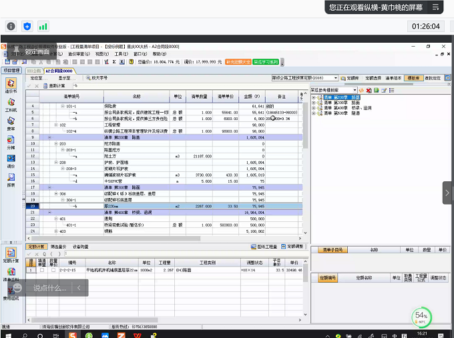Click the green network signal bars icon
Screen dimensions: 454x338
tap(43, 26)
